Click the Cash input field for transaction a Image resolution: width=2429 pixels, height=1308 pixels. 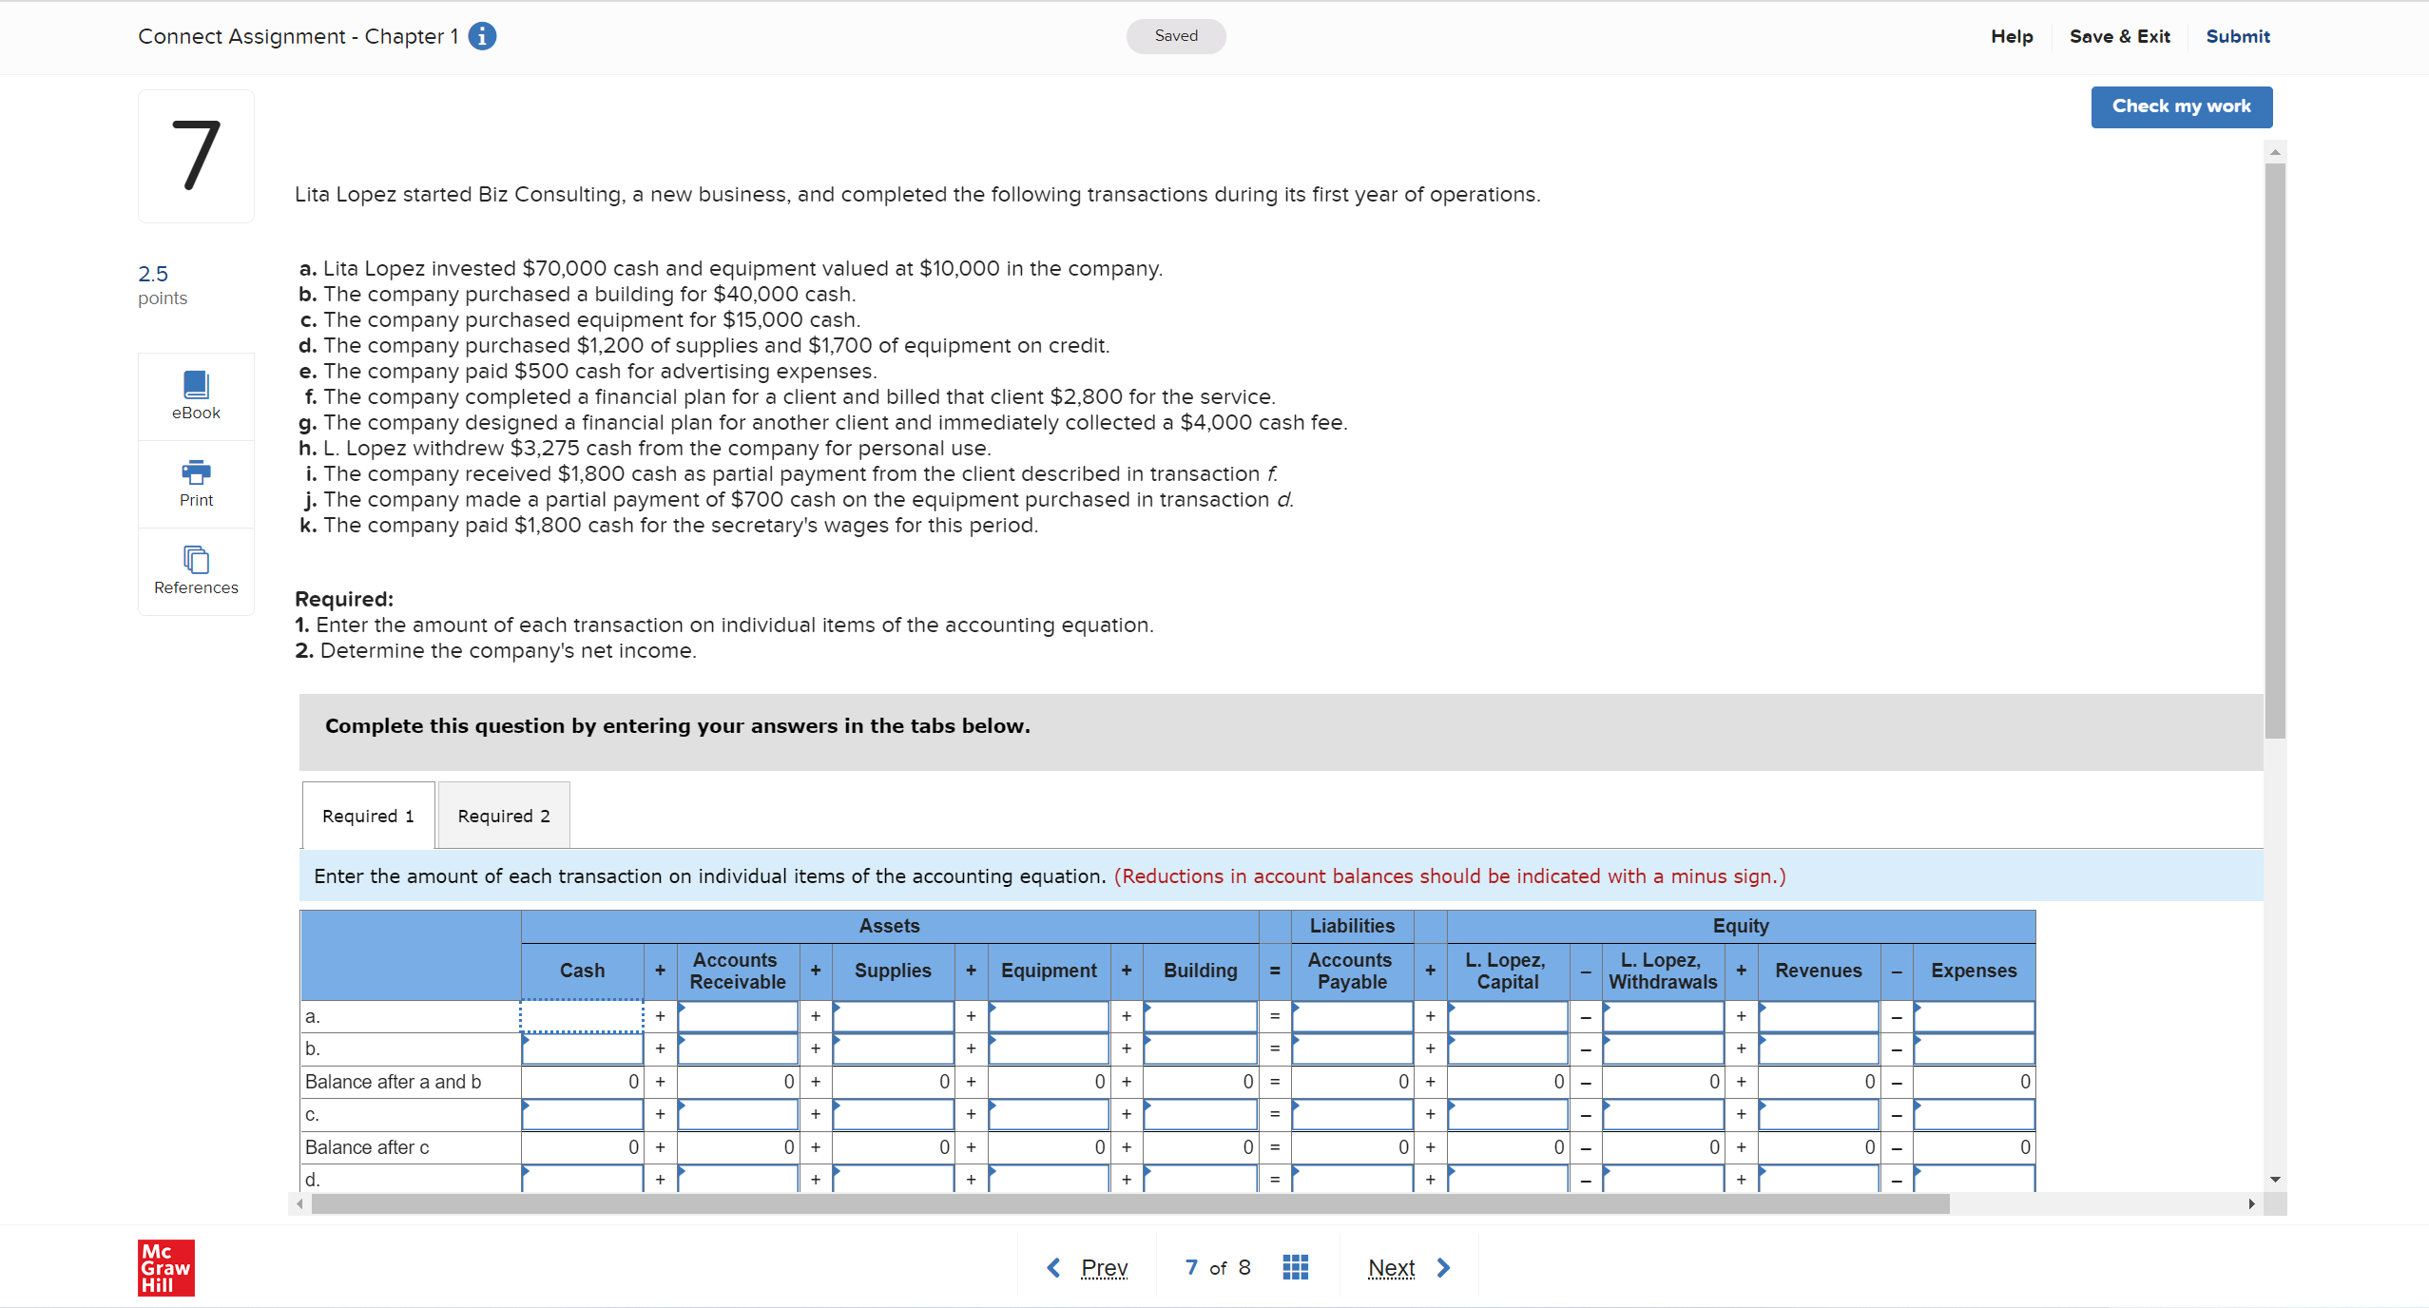tap(582, 1016)
